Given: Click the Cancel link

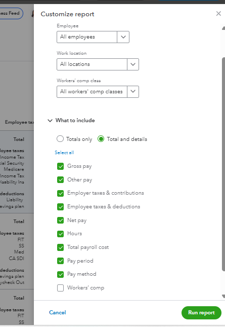Looking at the screenshot, I should coord(58,312).
